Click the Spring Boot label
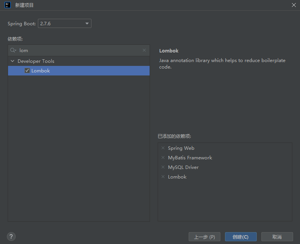Image resolution: width=300 pixels, height=244 pixels. click(x=21, y=24)
